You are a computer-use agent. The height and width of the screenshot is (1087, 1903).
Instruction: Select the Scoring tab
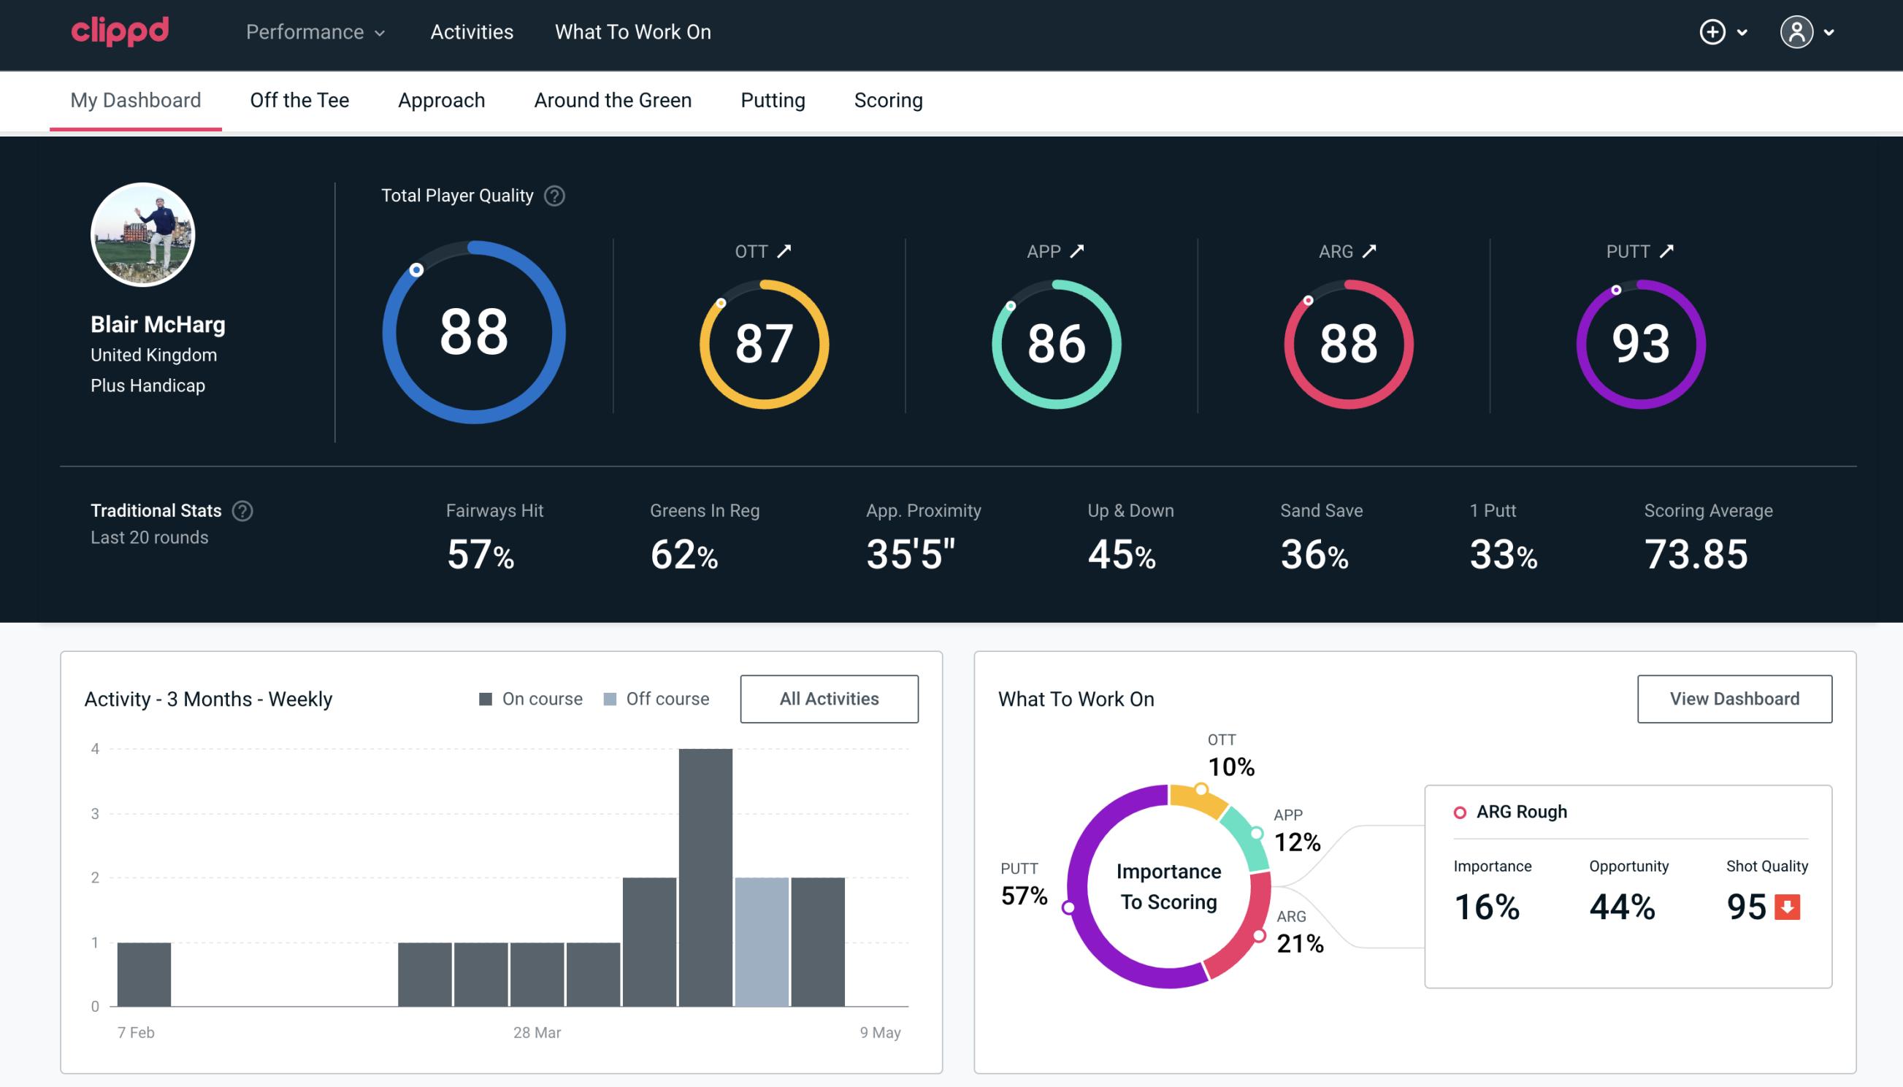click(889, 101)
